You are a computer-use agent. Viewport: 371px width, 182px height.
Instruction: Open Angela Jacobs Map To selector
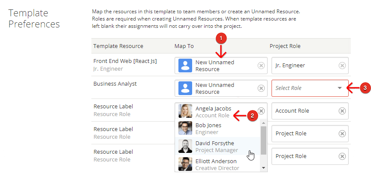coord(221,111)
